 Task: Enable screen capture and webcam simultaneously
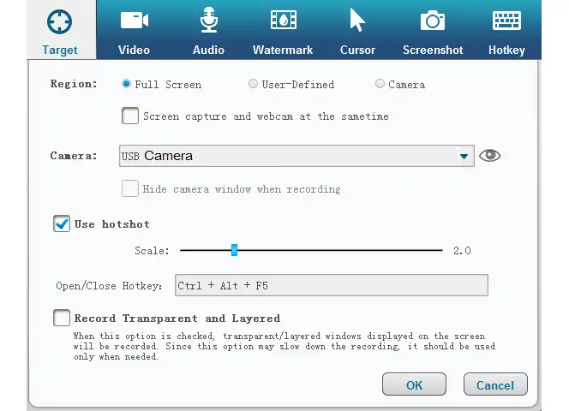coord(130,116)
